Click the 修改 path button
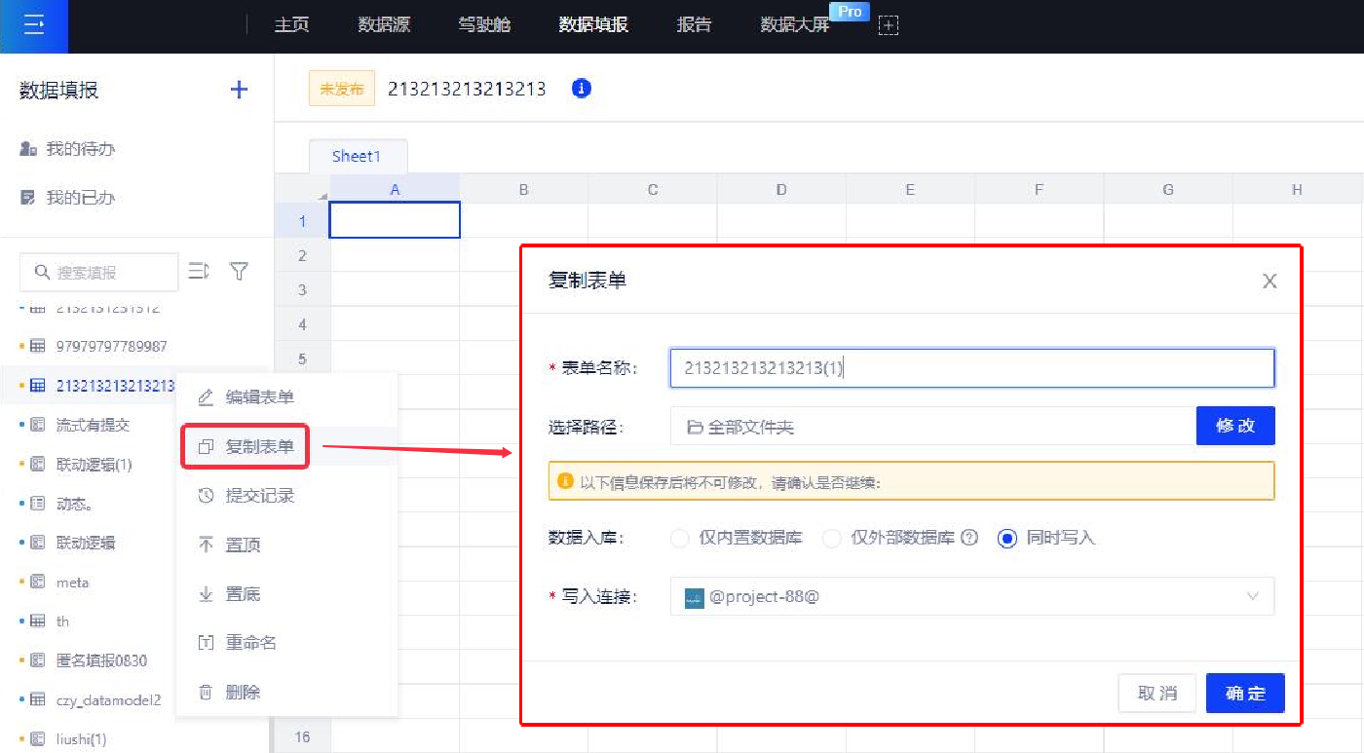1364x753 pixels. tap(1234, 426)
